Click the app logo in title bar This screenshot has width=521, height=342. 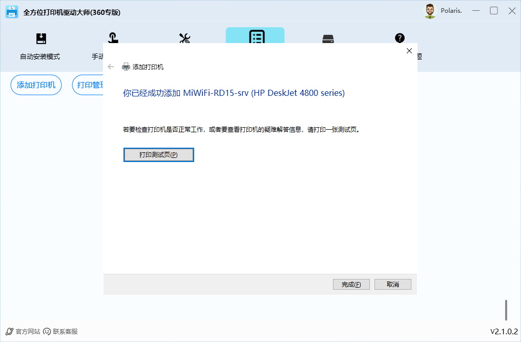(x=12, y=12)
